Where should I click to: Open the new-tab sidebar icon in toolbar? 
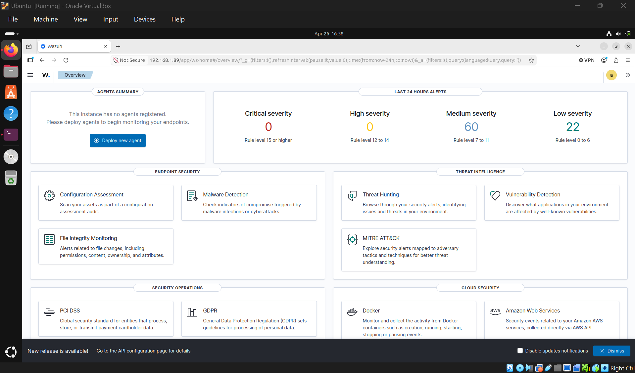coord(30,60)
